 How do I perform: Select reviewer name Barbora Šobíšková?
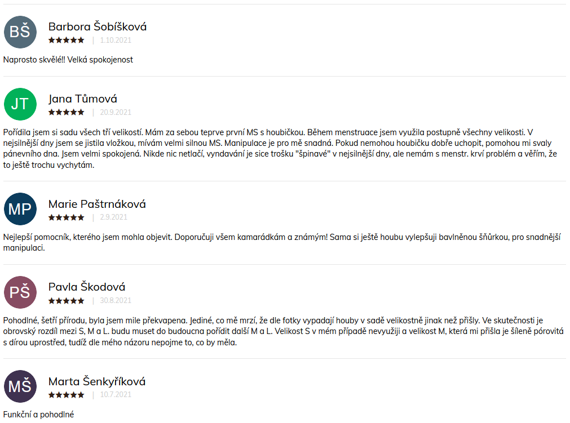[x=98, y=26]
